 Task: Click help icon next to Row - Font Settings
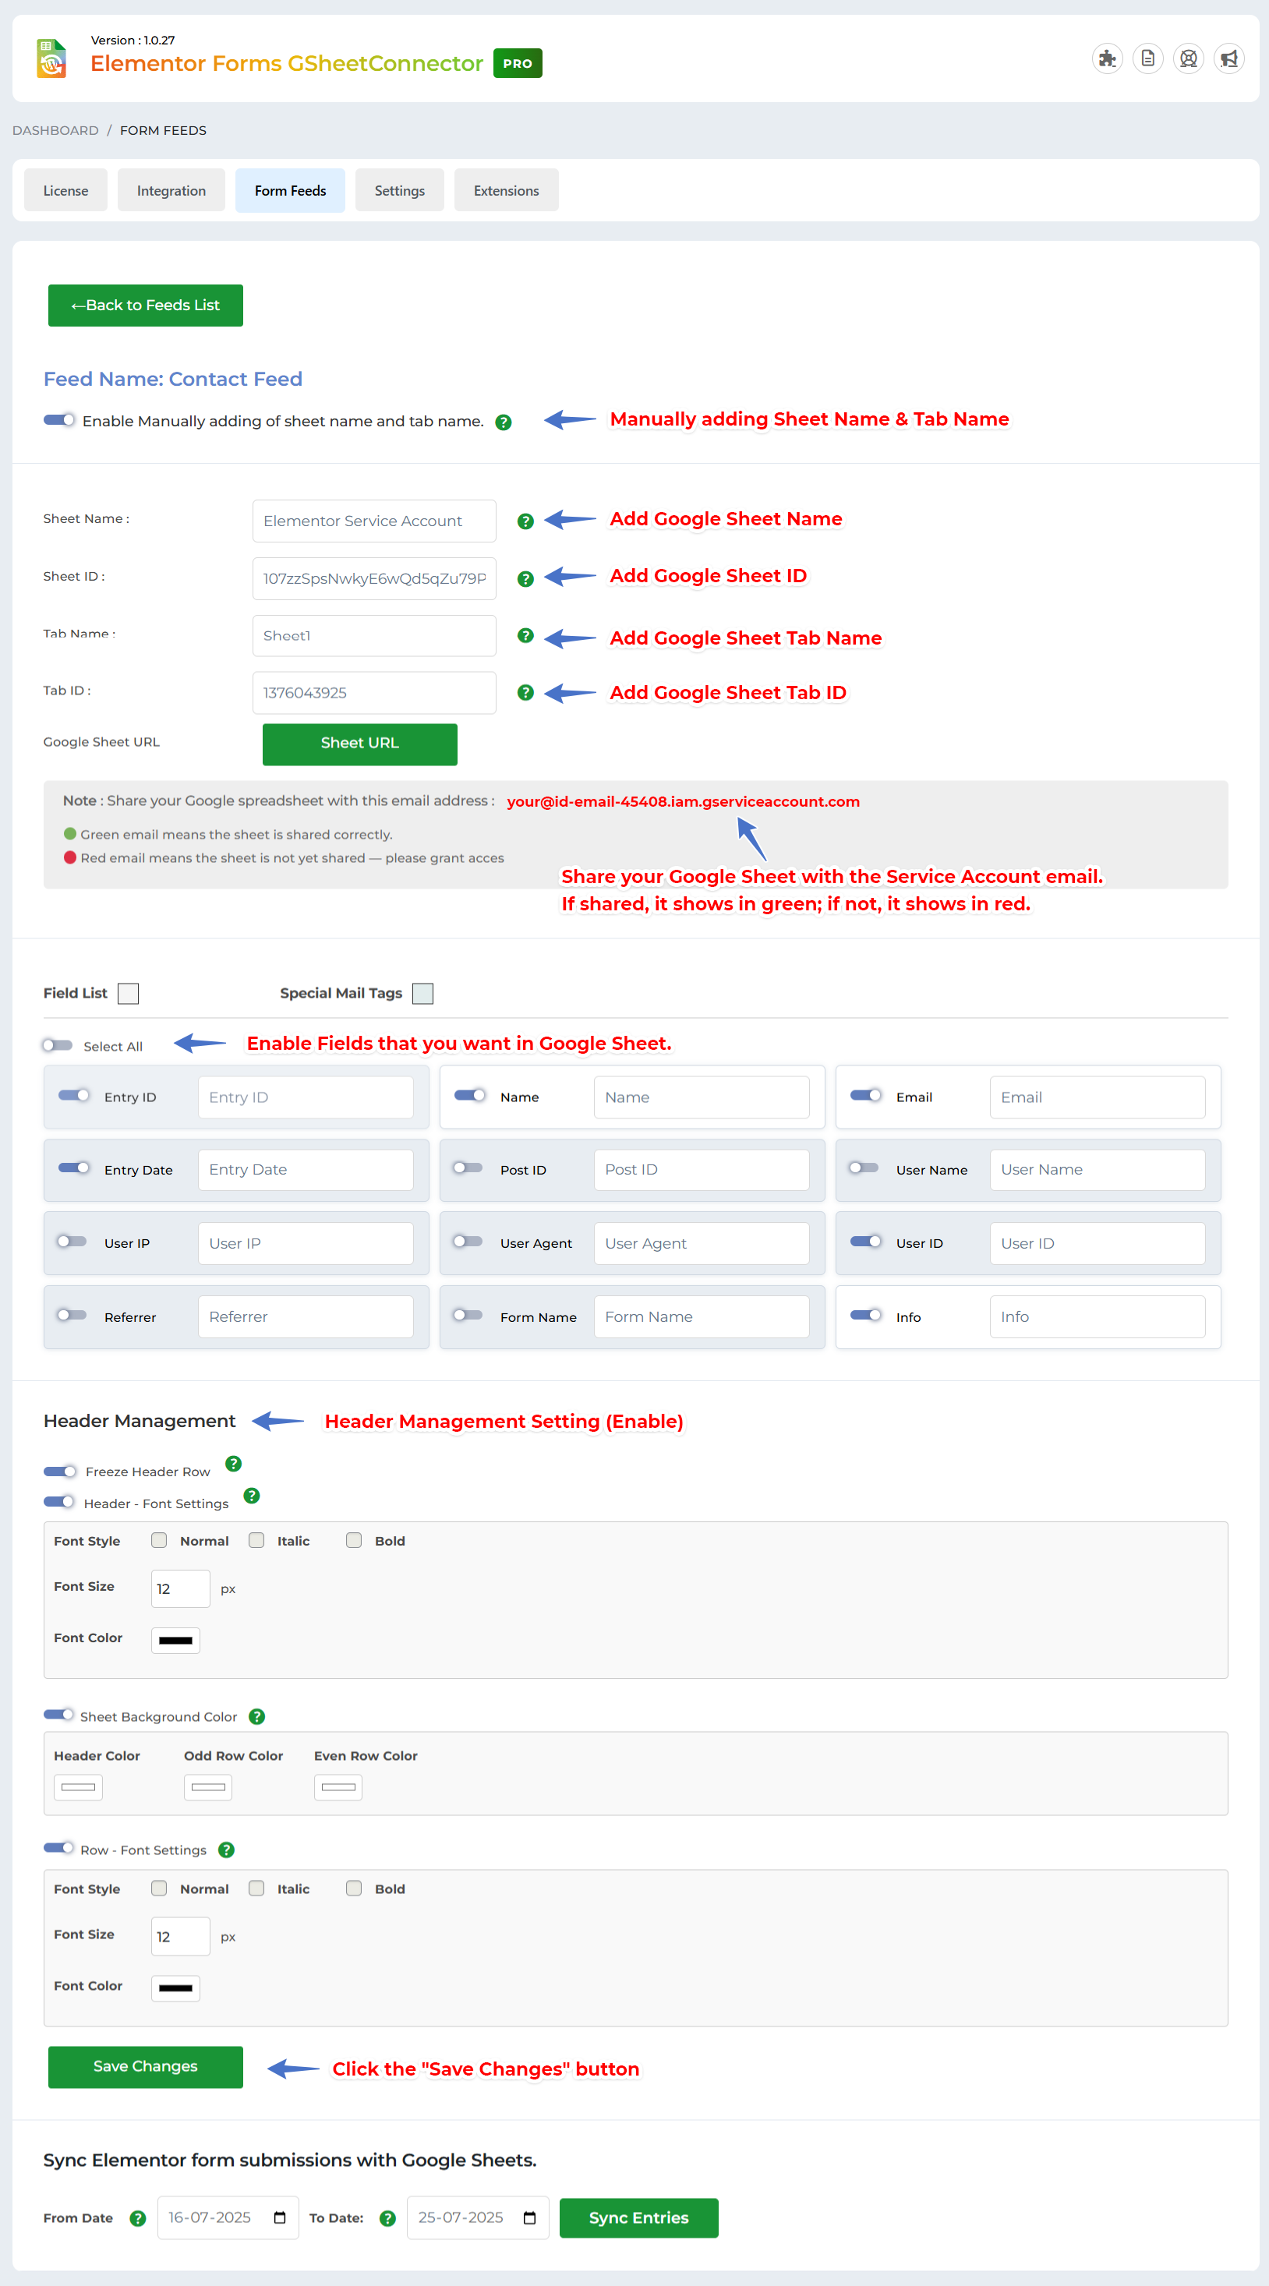click(x=226, y=1850)
